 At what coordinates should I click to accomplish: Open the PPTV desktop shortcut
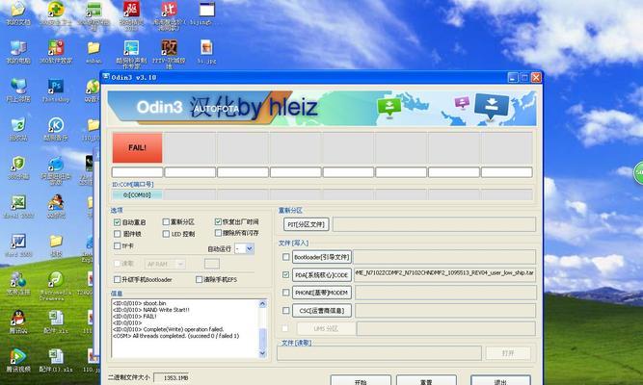click(x=169, y=48)
